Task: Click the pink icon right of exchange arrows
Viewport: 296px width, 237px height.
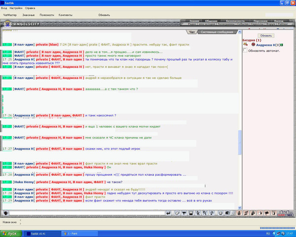Action: click(253, 213)
